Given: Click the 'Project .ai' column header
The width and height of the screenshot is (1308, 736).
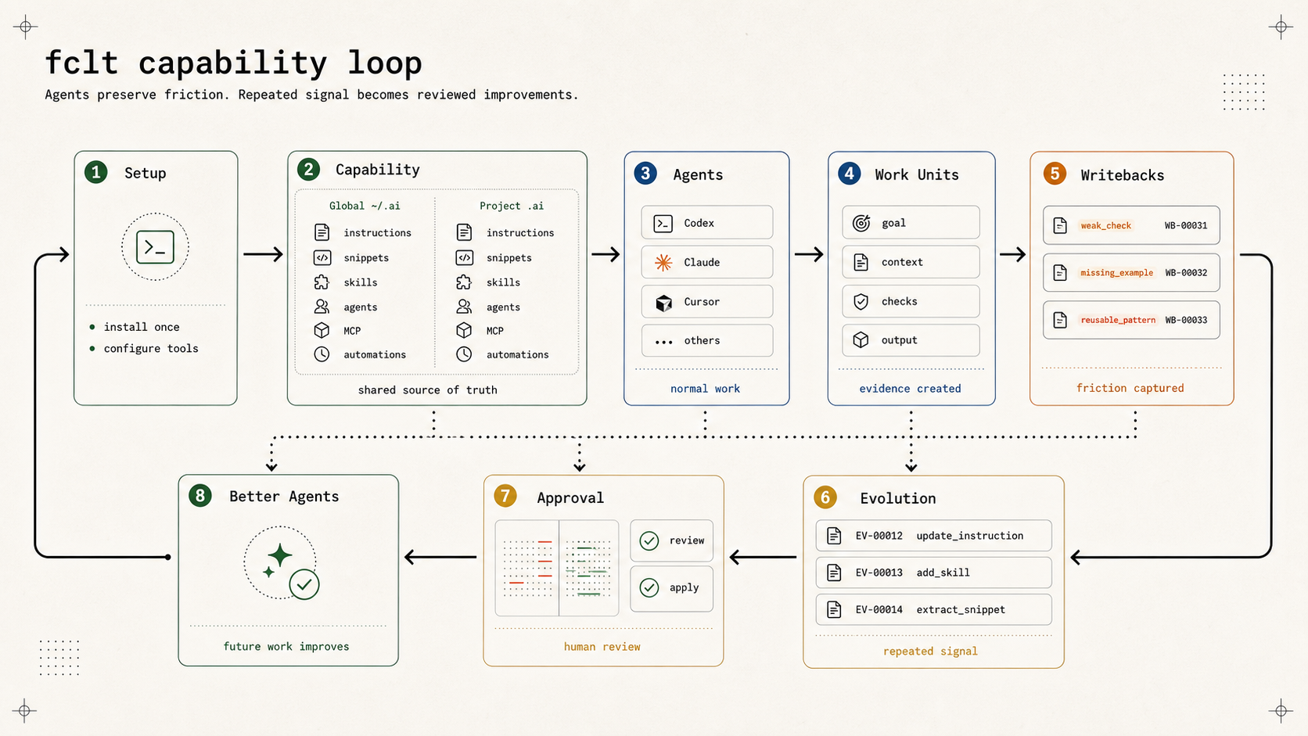Looking at the screenshot, I should (512, 206).
